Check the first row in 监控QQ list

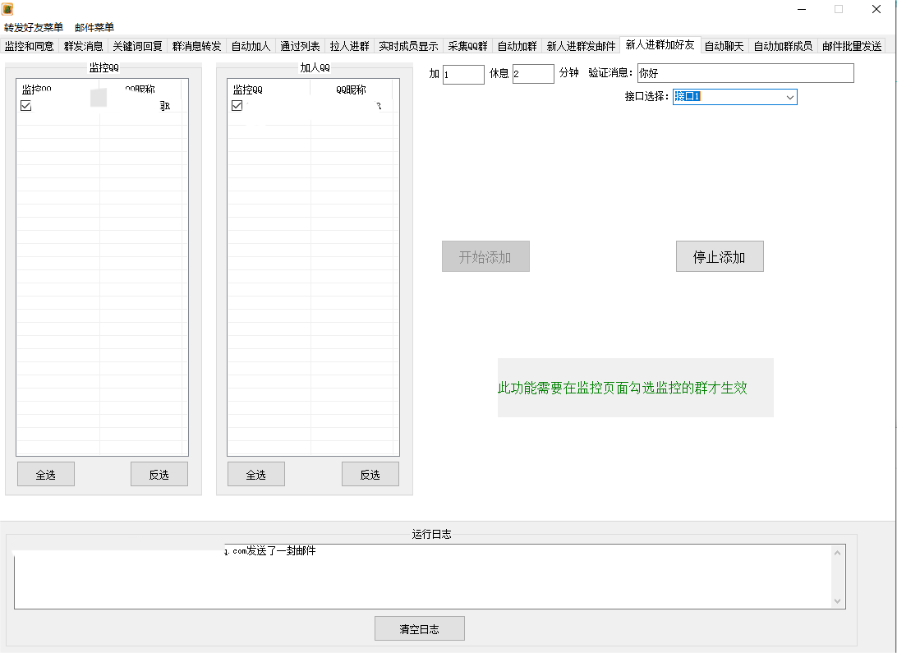pyautogui.click(x=25, y=106)
